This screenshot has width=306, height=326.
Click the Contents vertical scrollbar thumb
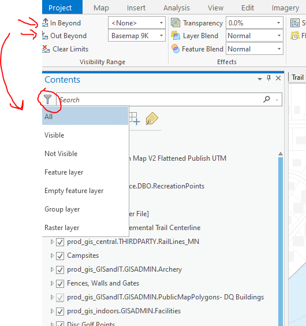pos(281,241)
